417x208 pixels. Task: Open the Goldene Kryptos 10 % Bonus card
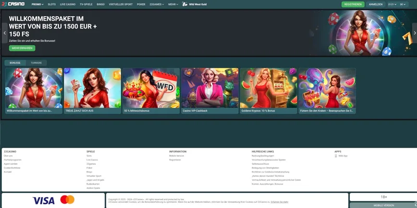(x=268, y=91)
